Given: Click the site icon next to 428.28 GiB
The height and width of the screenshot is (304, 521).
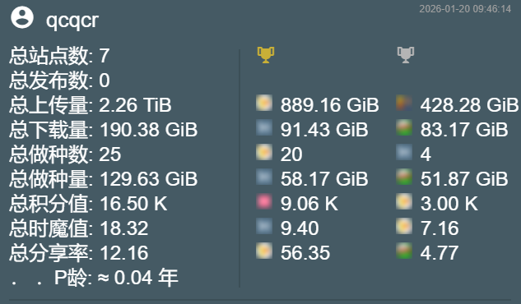Looking at the screenshot, I should (404, 103).
